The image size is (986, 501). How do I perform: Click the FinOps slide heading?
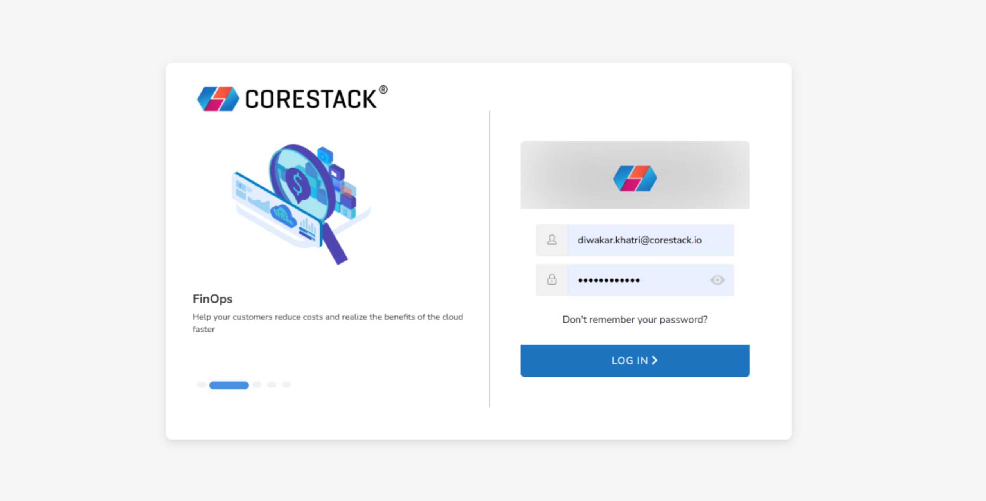212,299
